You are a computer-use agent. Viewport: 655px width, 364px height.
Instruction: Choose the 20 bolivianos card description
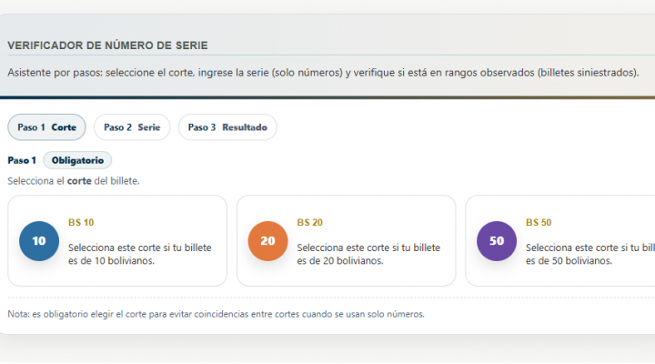(368, 254)
